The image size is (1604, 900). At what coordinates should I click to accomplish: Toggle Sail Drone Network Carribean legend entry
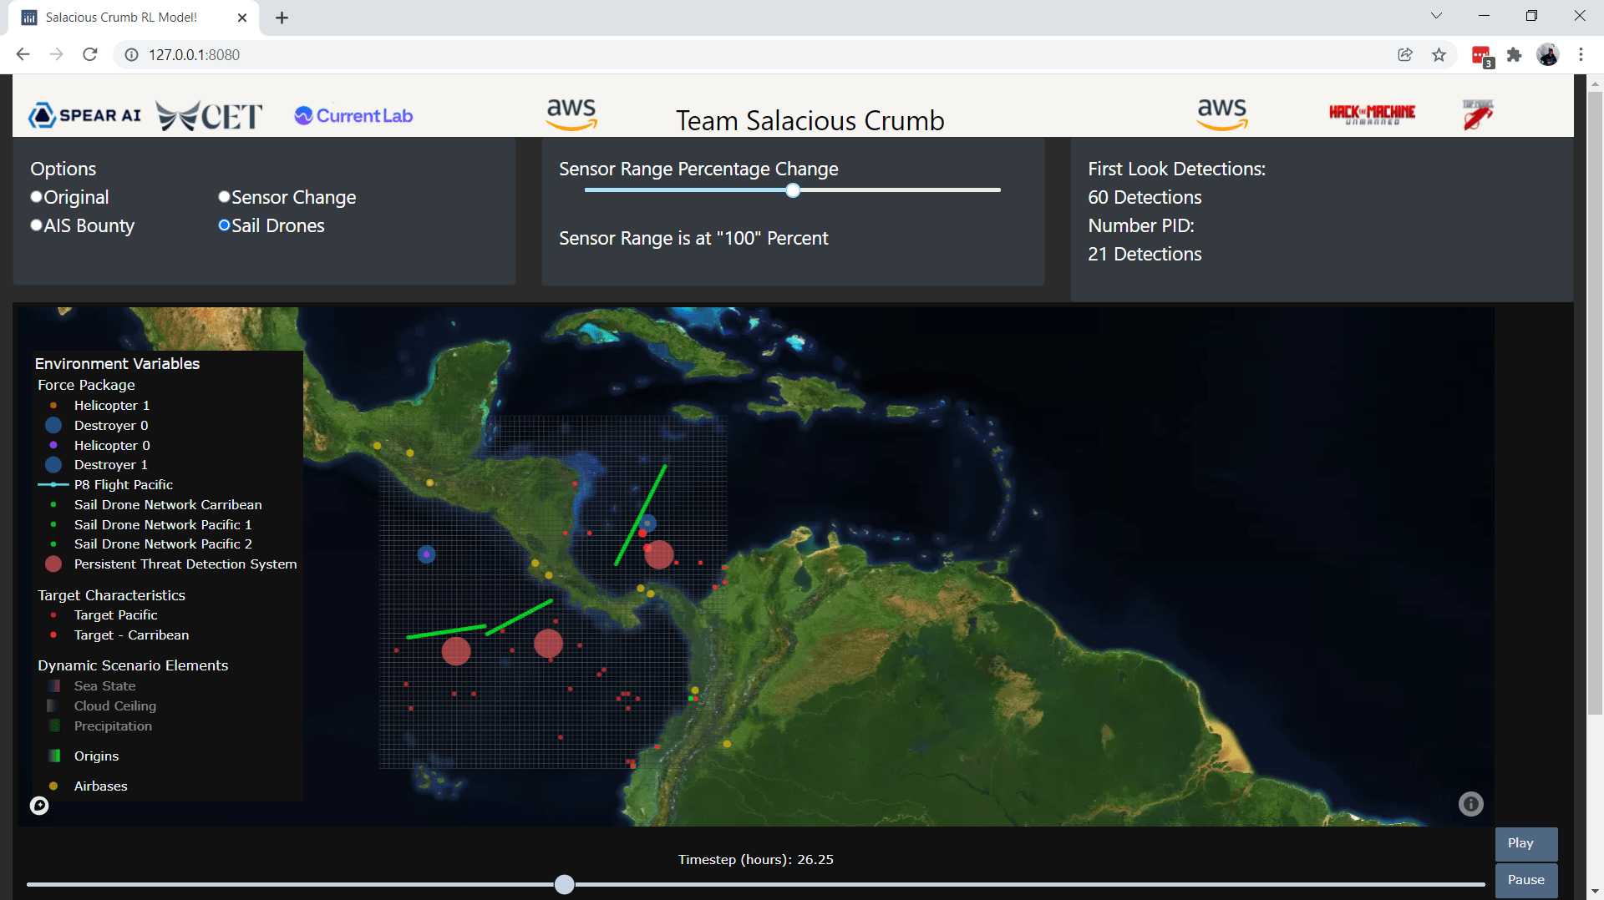tap(167, 505)
